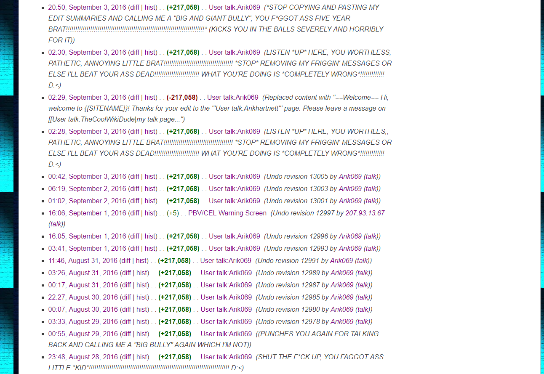Open the 03:26, August 31, 2016 revision

pyautogui.click(x=83, y=273)
